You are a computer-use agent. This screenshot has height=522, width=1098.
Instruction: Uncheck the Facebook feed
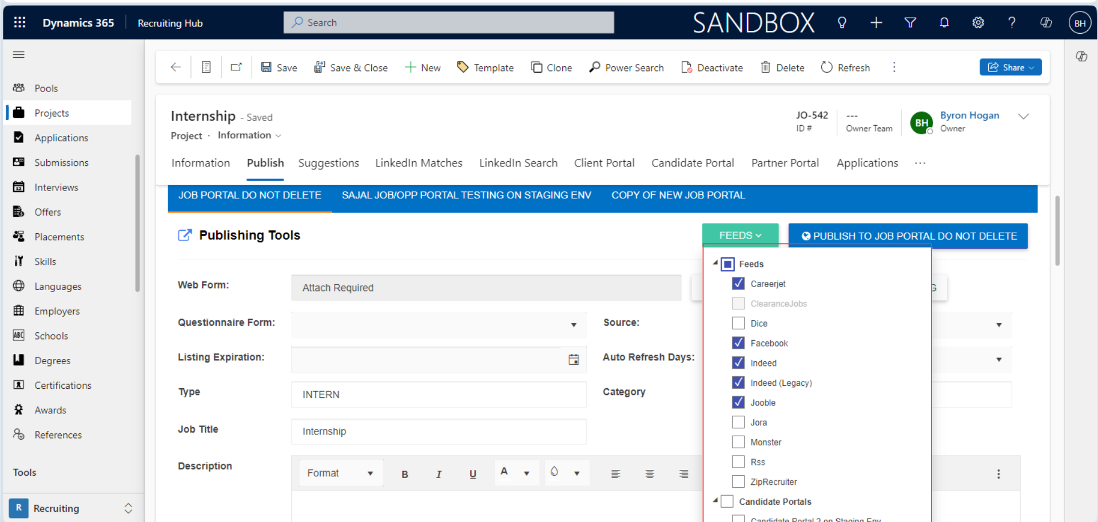(x=738, y=343)
